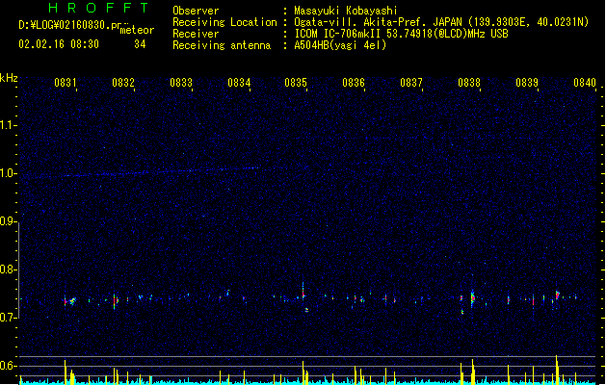Click the 1.1 kHz axis label
This screenshot has width=606, height=385.
point(9,125)
